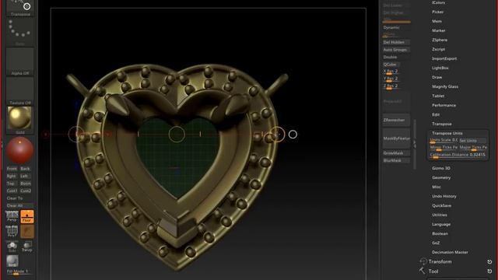Open the Dots stroke type selector
Screen dimensions: 498x280
tap(20, 32)
